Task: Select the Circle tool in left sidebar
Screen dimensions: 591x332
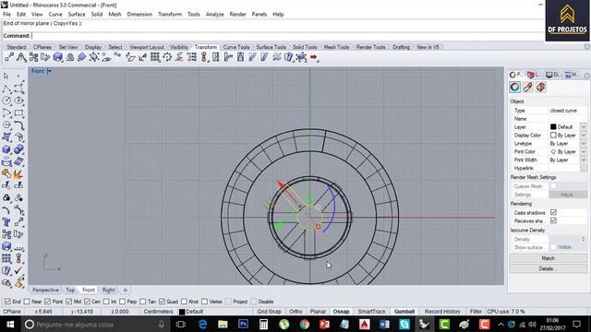Action: [6, 101]
